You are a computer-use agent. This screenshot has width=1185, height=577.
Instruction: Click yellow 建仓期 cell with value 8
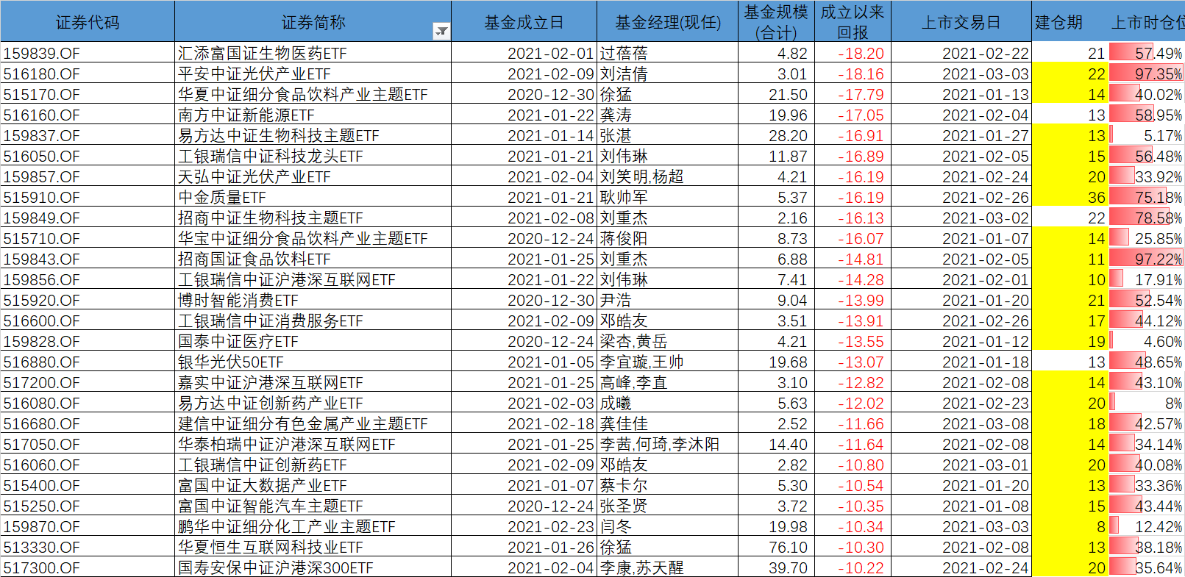point(1070,526)
